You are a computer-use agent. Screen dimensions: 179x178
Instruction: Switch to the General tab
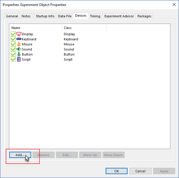pyautogui.click(x=12, y=16)
